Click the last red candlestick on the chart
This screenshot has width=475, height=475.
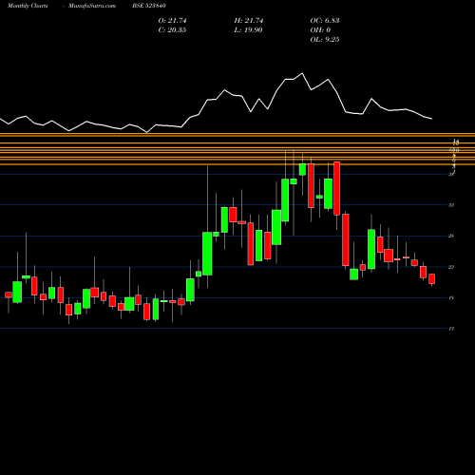[431, 279]
